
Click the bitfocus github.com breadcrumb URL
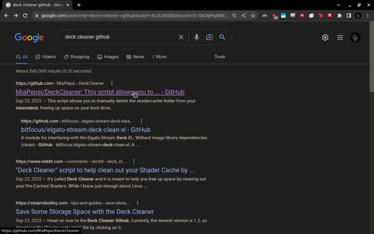[77, 121]
